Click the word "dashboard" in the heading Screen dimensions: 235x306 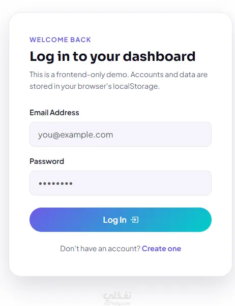pos(159,56)
